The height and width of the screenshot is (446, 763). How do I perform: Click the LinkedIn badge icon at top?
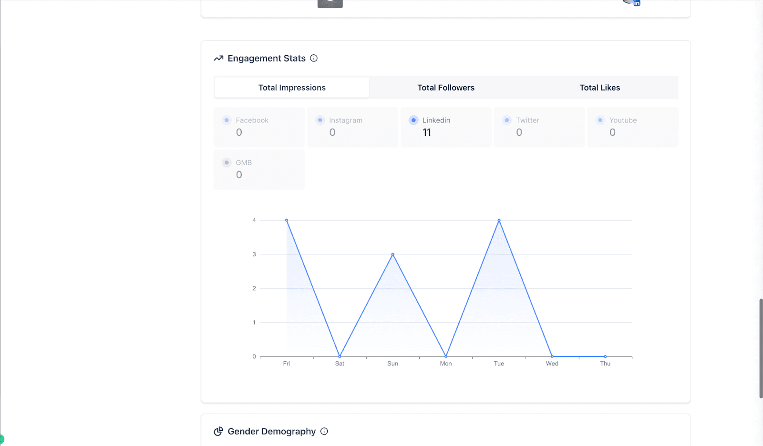(637, 3)
